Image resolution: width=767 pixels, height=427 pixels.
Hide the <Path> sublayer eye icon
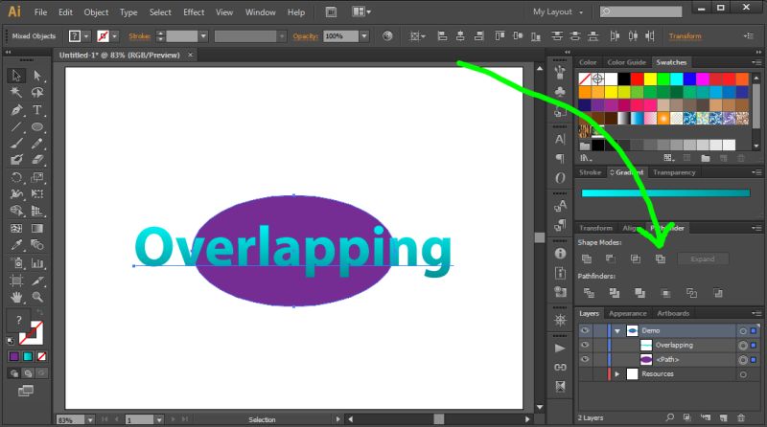click(x=585, y=360)
